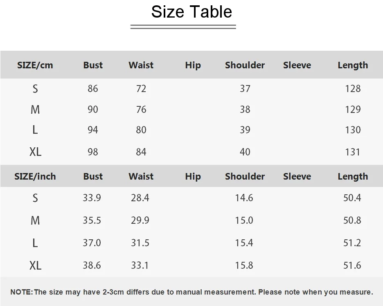Screen dimensions: 383x306
Task: Select the SIZE/cm header cell
Action: 35,65
